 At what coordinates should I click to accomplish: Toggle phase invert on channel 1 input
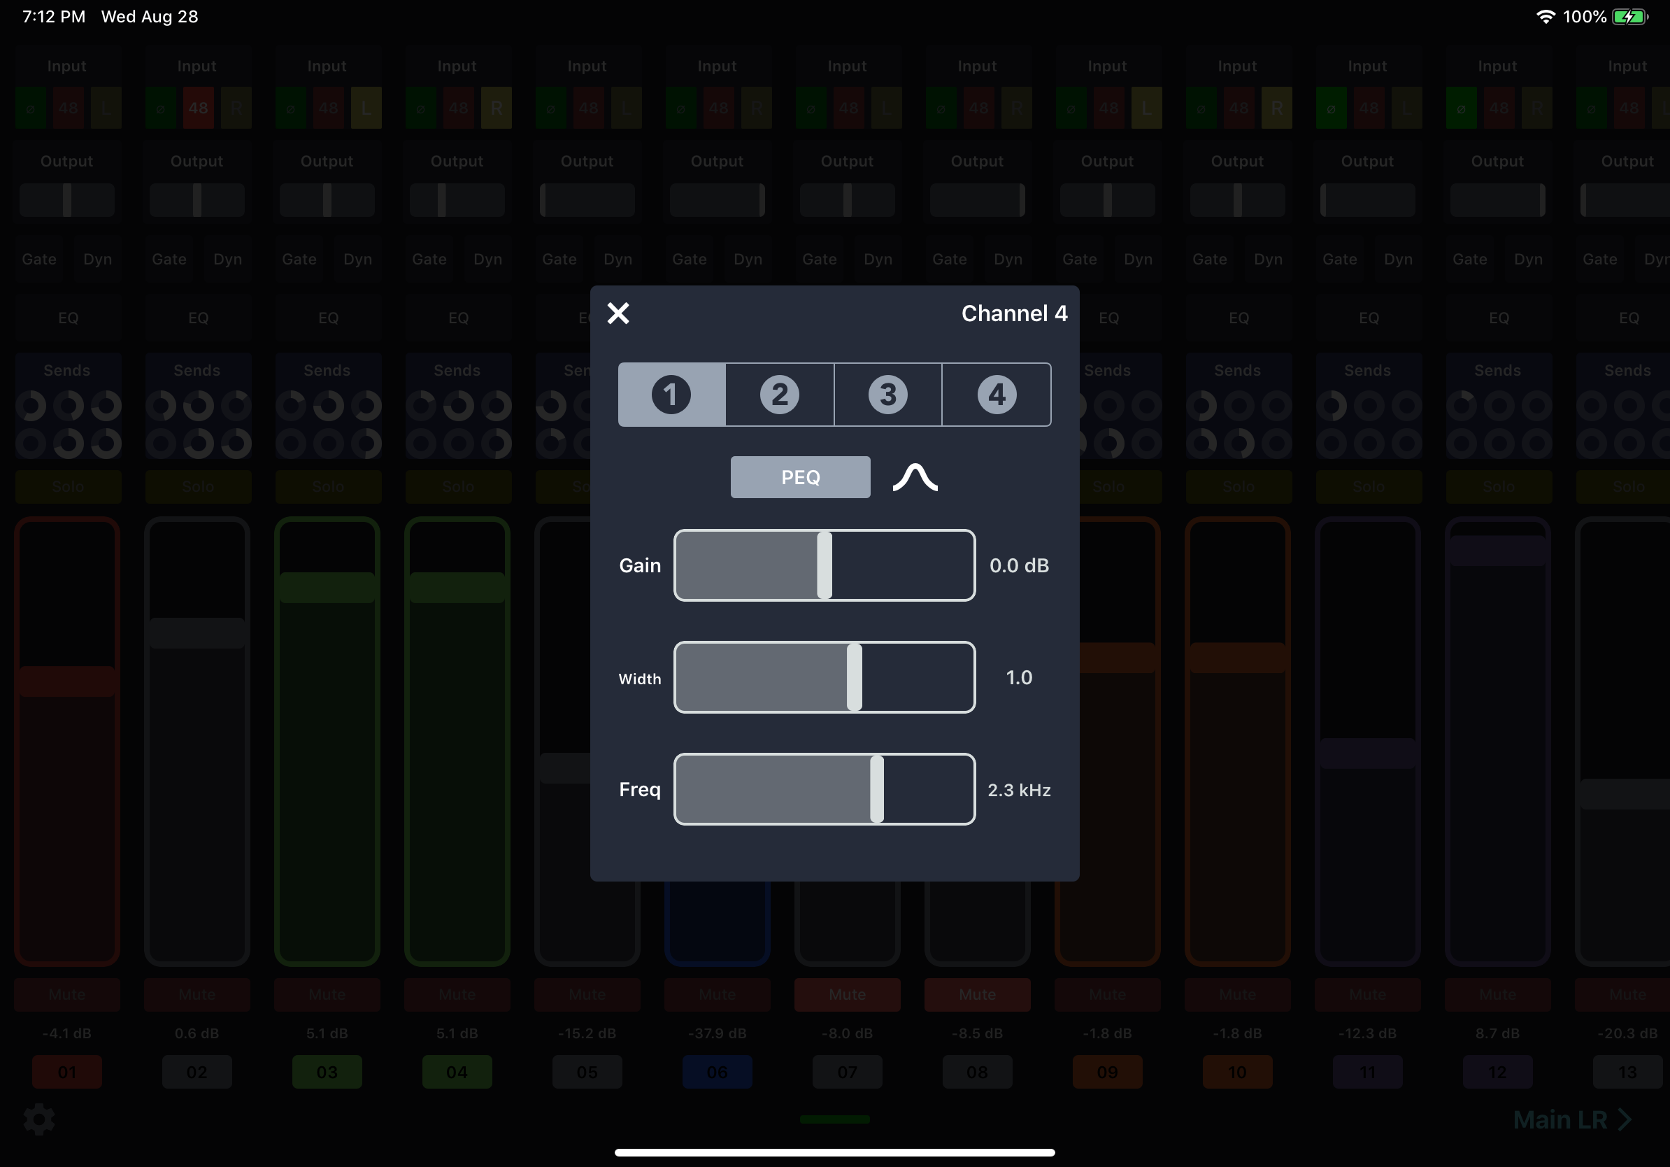tap(31, 108)
